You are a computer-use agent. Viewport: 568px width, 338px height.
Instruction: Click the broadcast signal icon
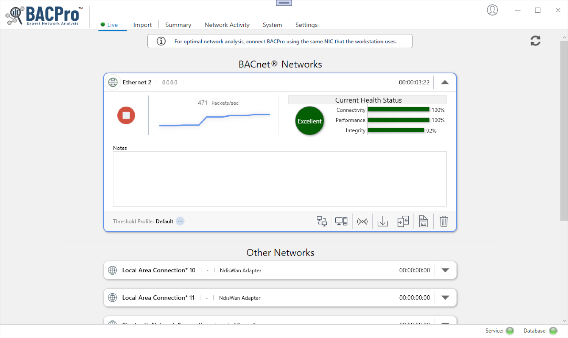tap(362, 221)
